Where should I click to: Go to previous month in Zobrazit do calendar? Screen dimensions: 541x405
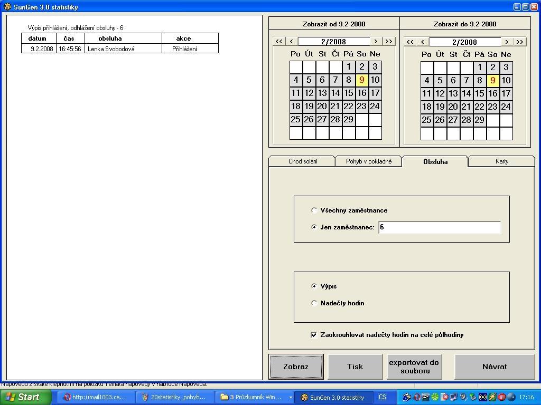[x=422, y=42]
